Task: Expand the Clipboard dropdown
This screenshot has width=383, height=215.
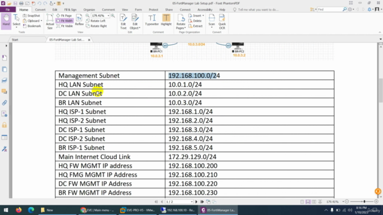Action: (41, 21)
